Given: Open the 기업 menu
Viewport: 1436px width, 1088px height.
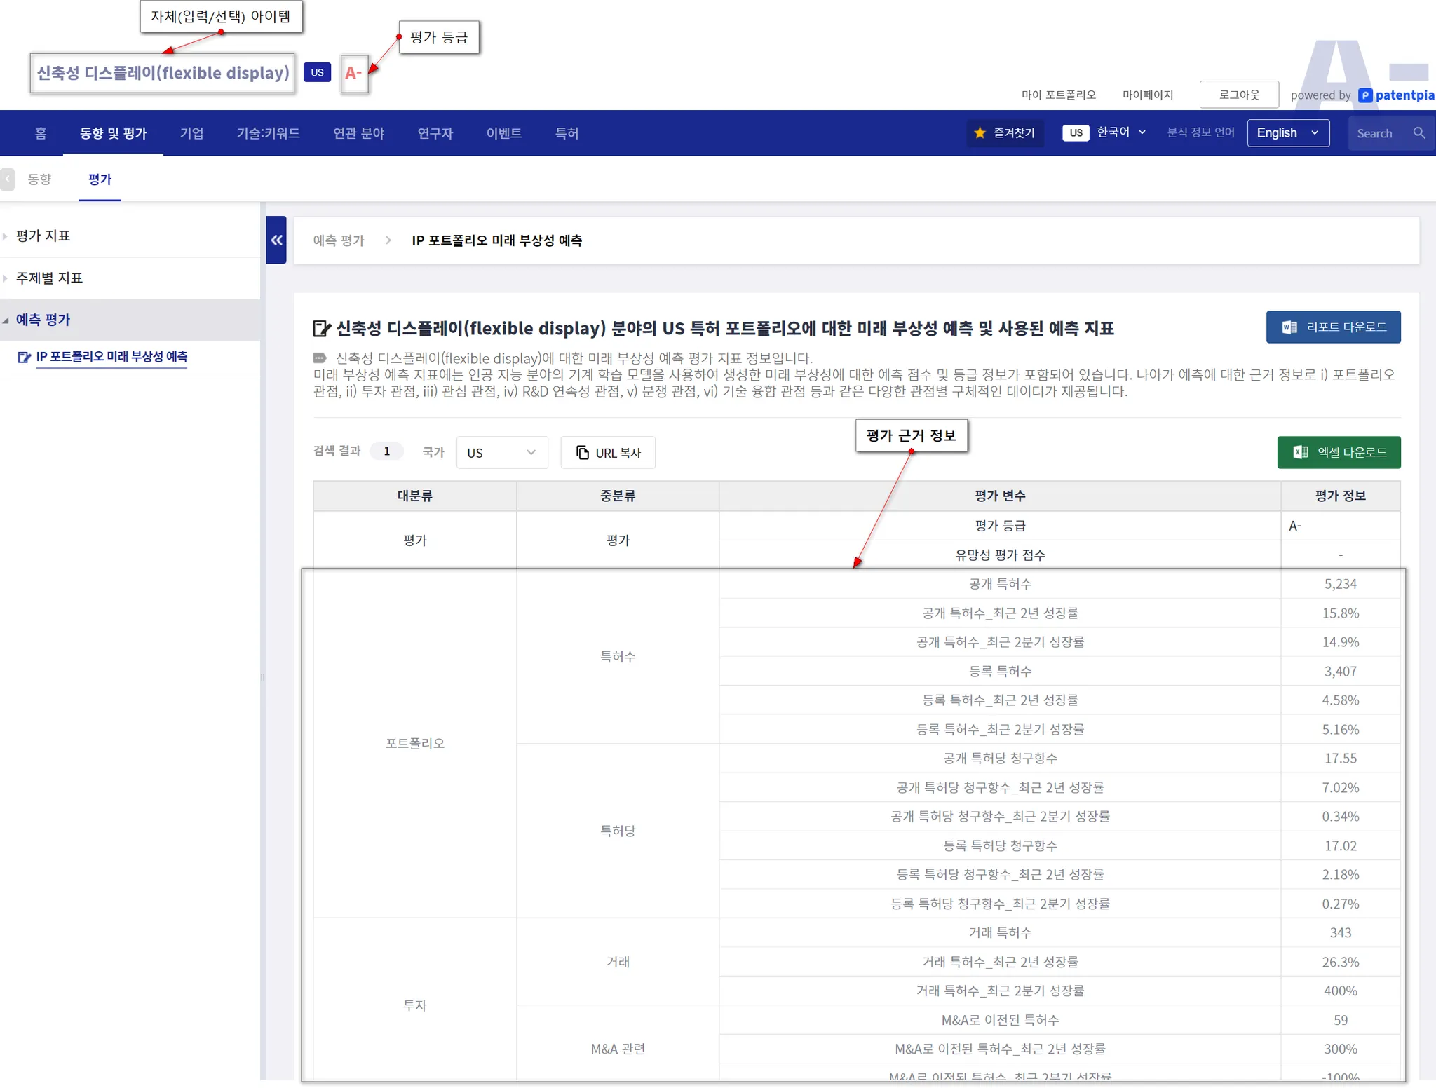Looking at the screenshot, I should coord(191,132).
